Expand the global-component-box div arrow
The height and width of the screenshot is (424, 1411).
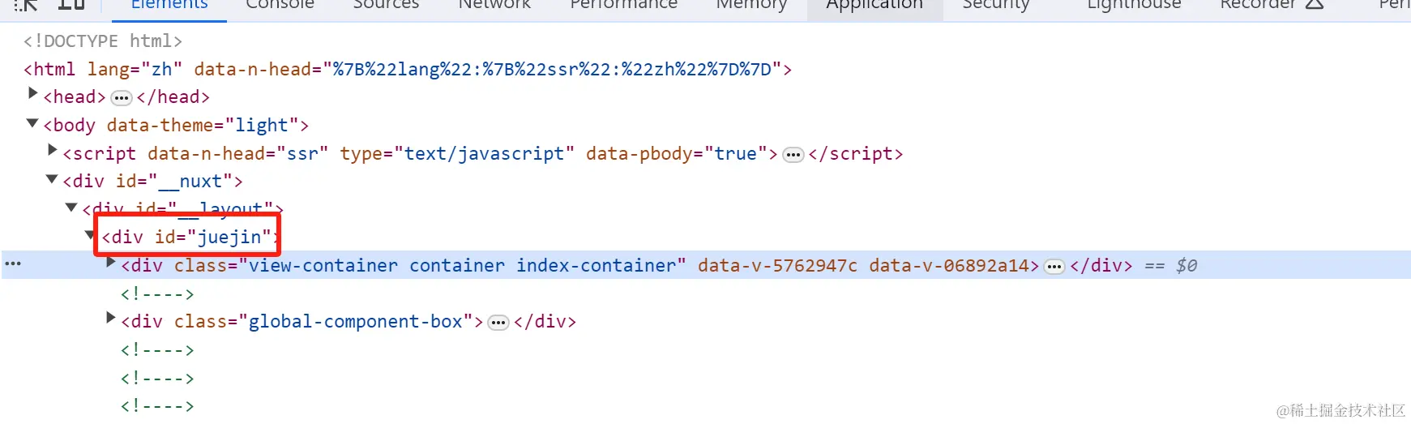(x=111, y=318)
